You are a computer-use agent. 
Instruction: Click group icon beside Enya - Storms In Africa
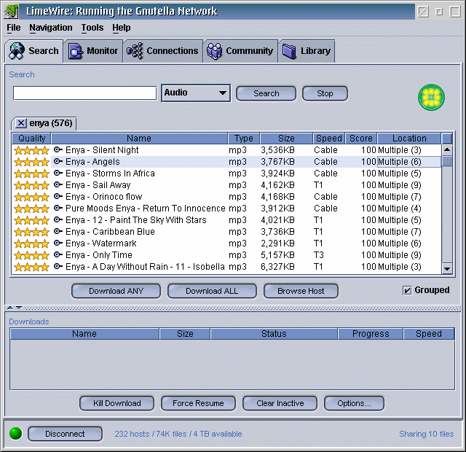[x=58, y=173]
